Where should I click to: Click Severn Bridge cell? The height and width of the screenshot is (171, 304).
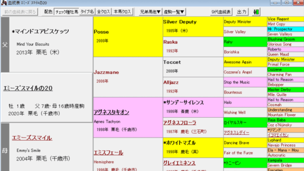[x=285, y=165]
